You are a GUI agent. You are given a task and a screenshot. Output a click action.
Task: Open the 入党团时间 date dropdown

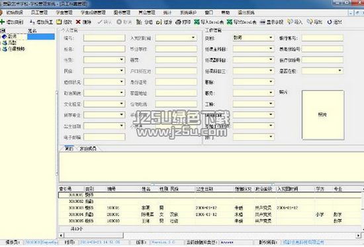(x=193, y=38)
